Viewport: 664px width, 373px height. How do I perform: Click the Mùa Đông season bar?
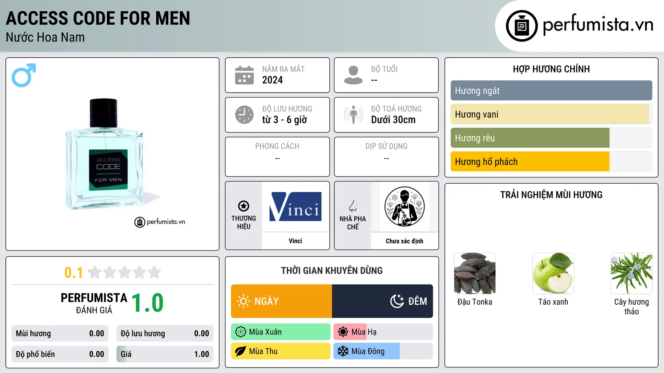[x=383, y=351]
